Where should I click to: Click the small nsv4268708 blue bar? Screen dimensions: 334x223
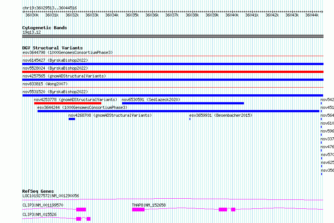click(72, 119)
